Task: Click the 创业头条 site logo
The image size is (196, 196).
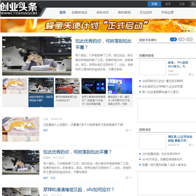Action: click(19, 9)
